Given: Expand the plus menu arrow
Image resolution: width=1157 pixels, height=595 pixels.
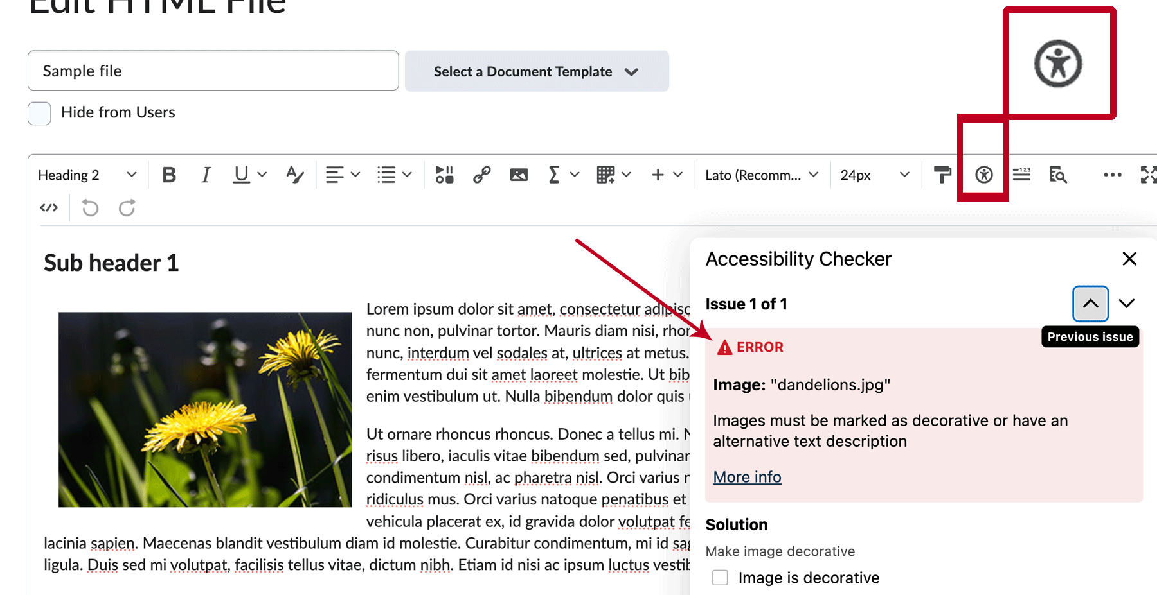Looking at the screenshot, I should pos(678,175).
